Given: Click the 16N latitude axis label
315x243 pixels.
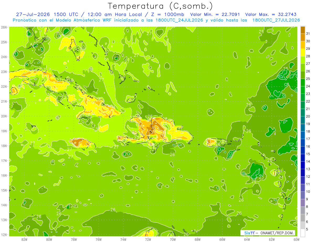Looking at the screenshot, I should pos(4,175).
